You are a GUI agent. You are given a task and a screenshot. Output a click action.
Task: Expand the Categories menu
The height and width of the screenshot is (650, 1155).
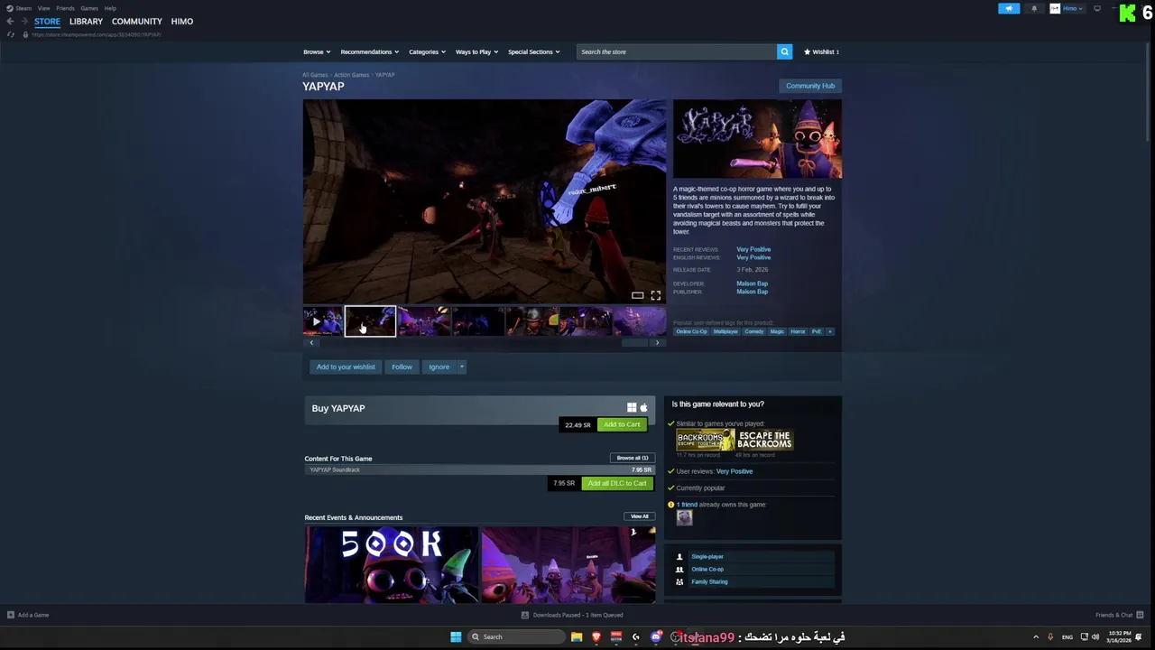427,51
